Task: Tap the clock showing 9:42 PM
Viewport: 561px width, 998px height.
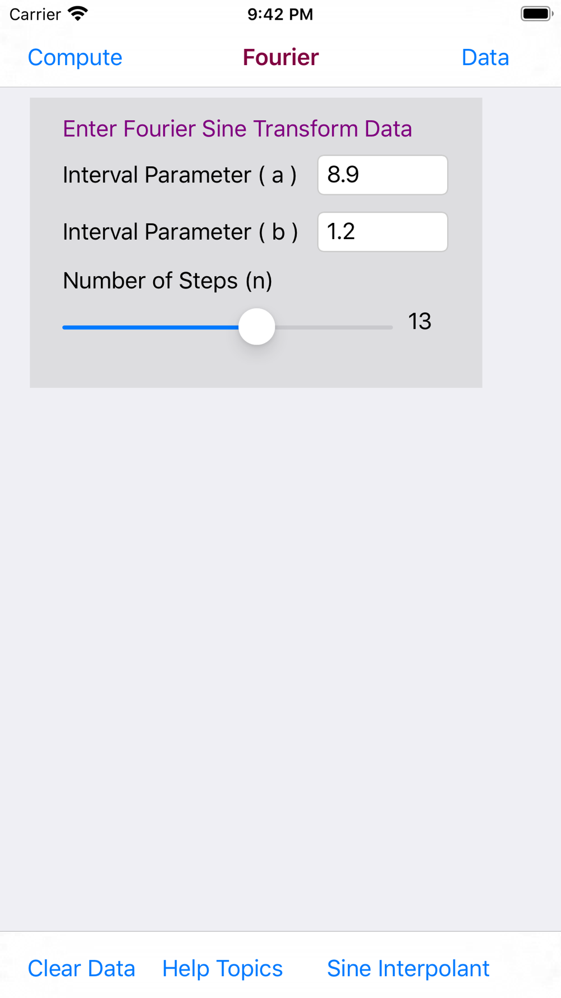Action: pos(280,14)
